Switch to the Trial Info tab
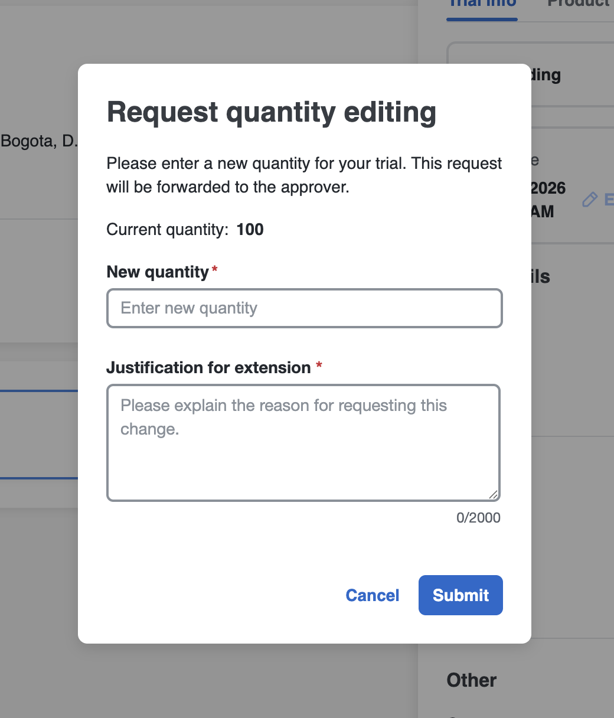 tap(482, 5)
